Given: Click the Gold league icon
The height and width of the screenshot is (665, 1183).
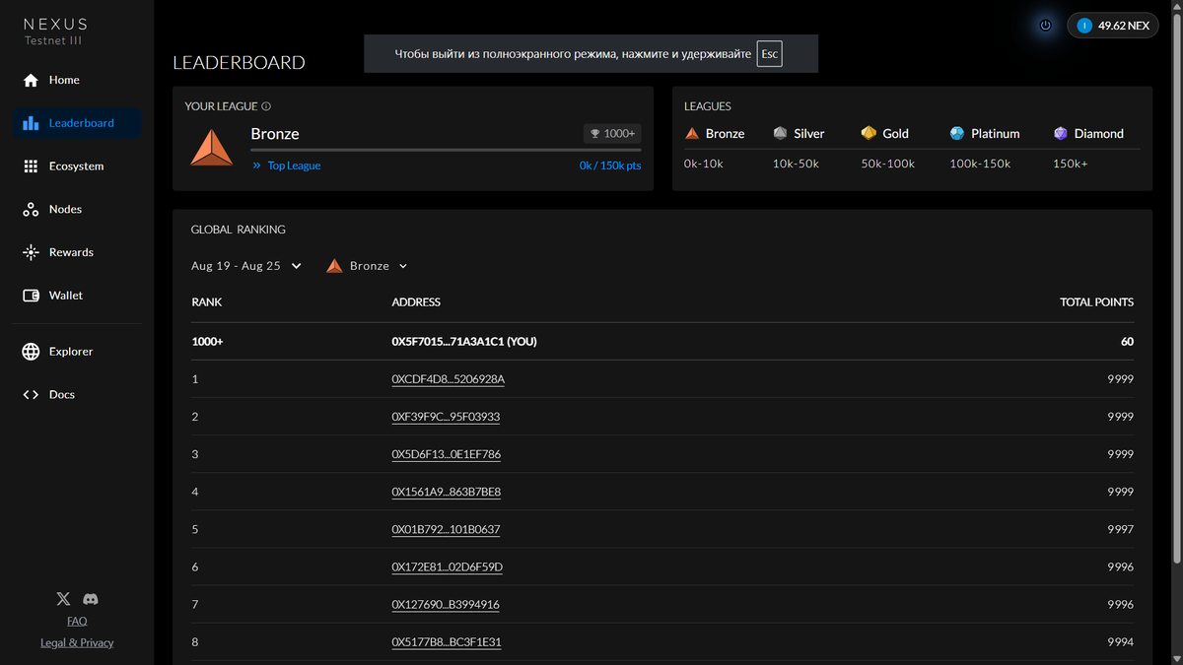Looking at the screenshot, I should (869, 133).
